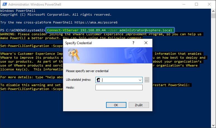
Task: Click the PowerShell scrollbar thumb
Action: coord(213,16)
